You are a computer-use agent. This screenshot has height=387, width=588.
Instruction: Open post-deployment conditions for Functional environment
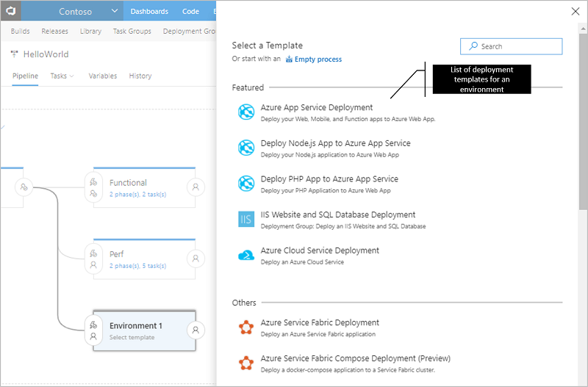coord(196,187)
